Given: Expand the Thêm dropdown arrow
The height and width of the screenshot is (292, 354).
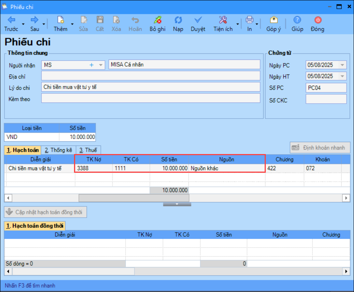Looking at the screenshot, I should (72, 24).
